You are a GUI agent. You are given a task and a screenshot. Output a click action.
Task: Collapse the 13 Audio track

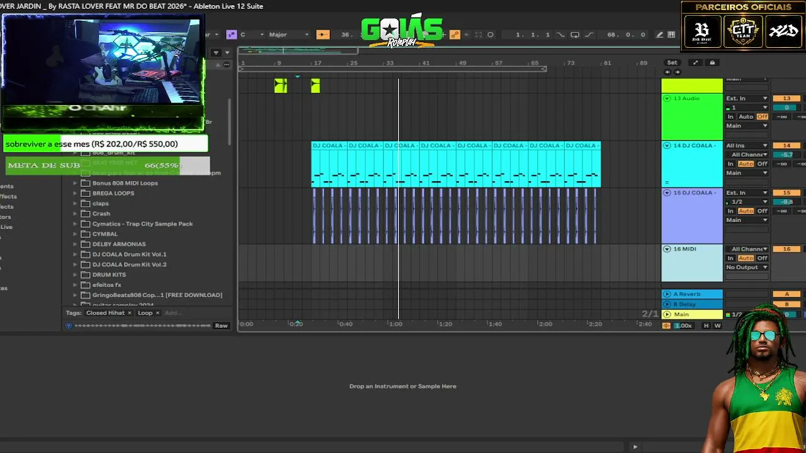point(667,98)
